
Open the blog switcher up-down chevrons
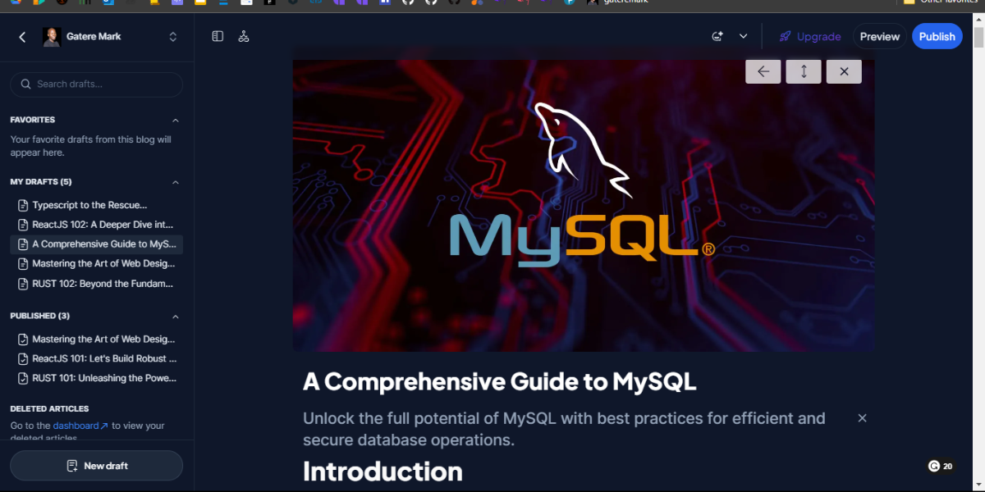[172, 37]
